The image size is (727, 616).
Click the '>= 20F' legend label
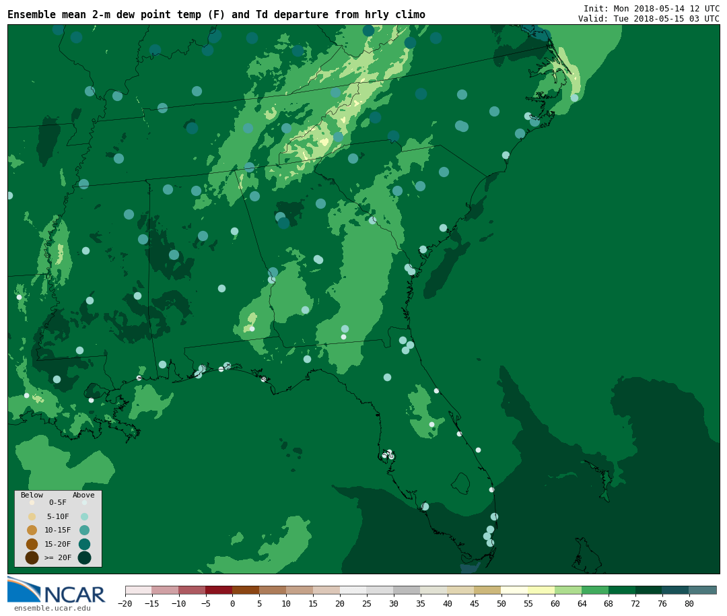[x=58, y=557]
